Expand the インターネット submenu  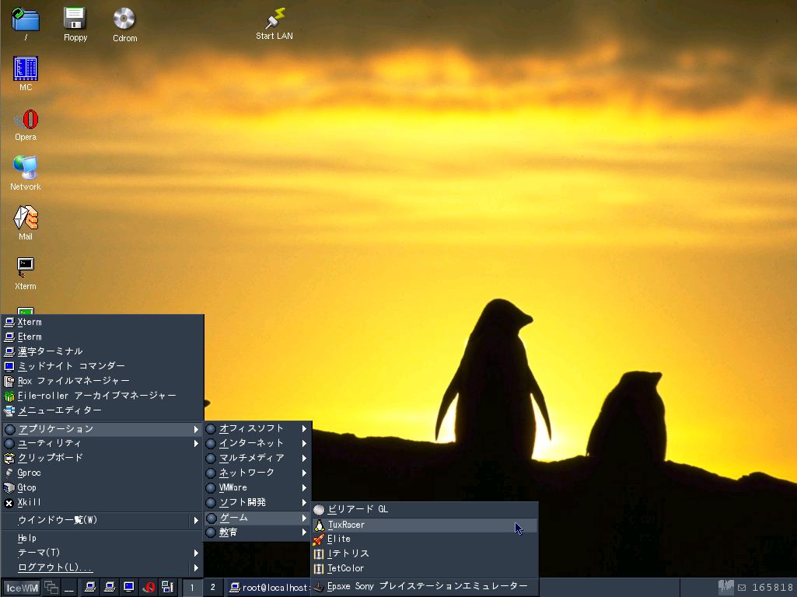(x=257, y=444)
